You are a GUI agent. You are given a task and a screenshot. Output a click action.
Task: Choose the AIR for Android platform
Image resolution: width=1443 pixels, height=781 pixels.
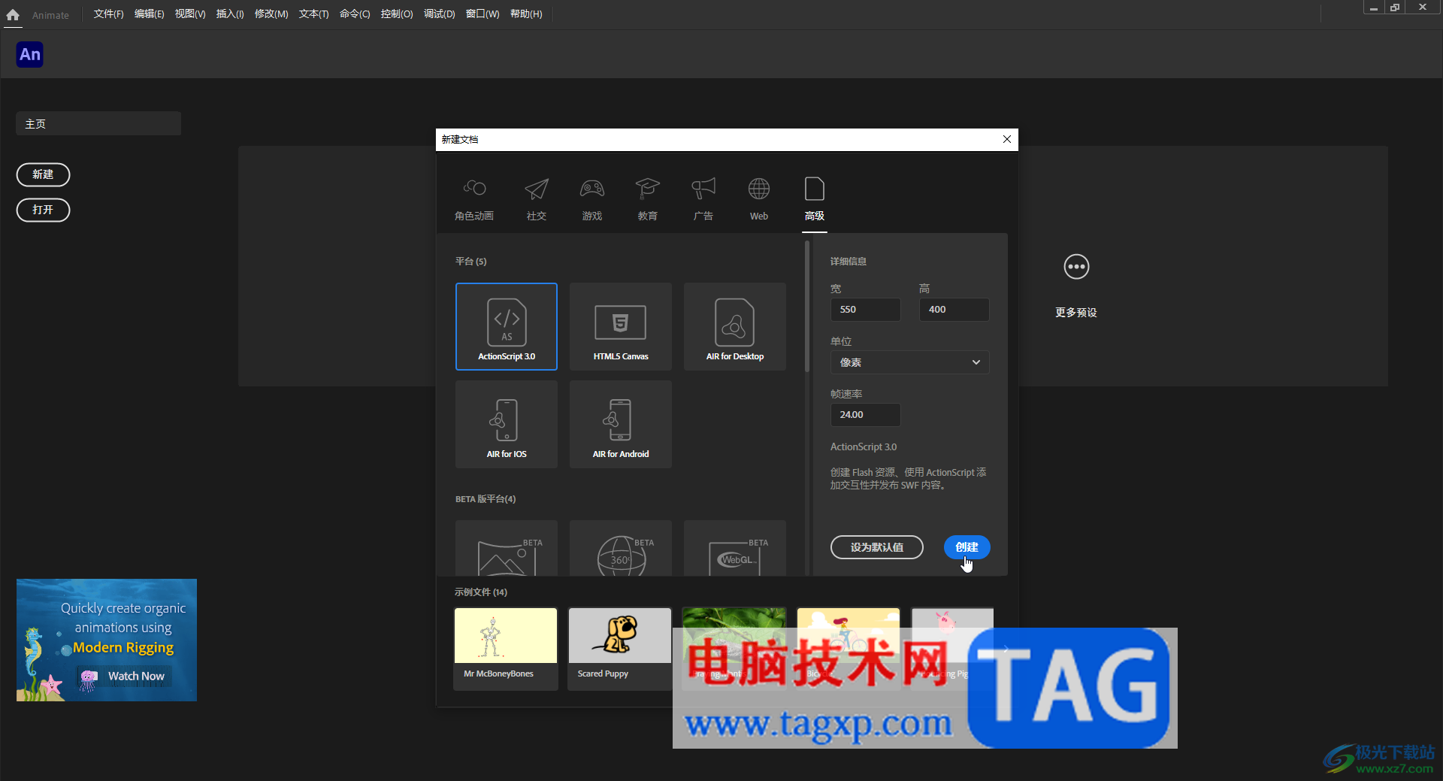click(x=621, y=424)
